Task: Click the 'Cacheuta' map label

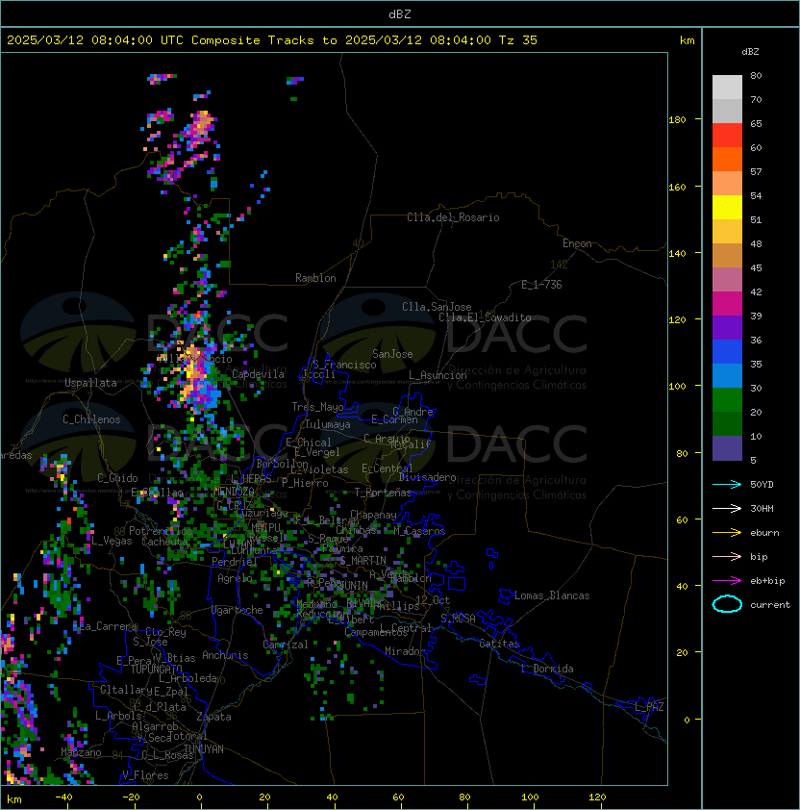Action: pos(164,542)
